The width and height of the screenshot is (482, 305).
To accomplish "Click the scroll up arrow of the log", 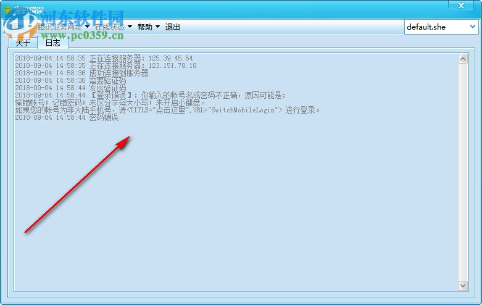I will 463,59.
